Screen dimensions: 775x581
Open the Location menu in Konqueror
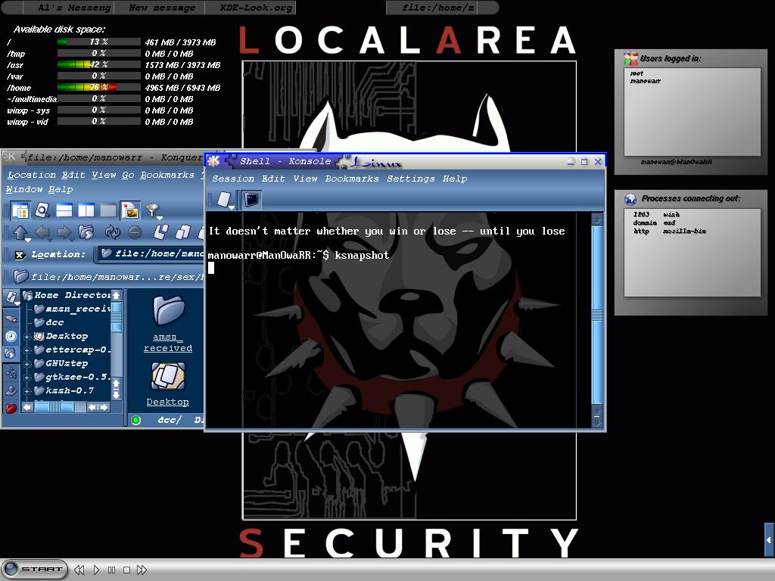pyautogui.click(x=32, y=175)
